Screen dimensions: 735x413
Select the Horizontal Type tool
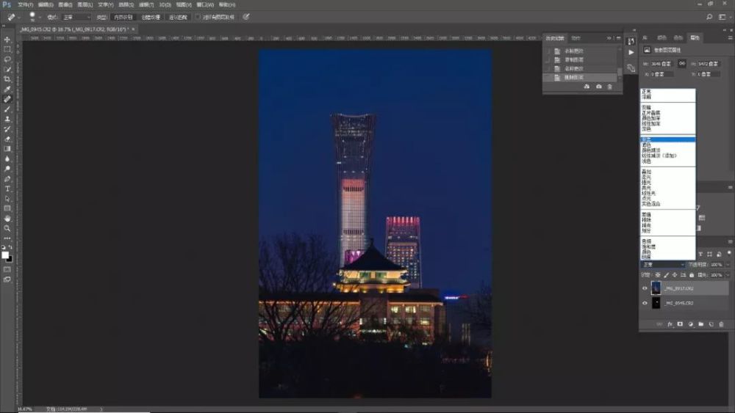click(7, 189)
